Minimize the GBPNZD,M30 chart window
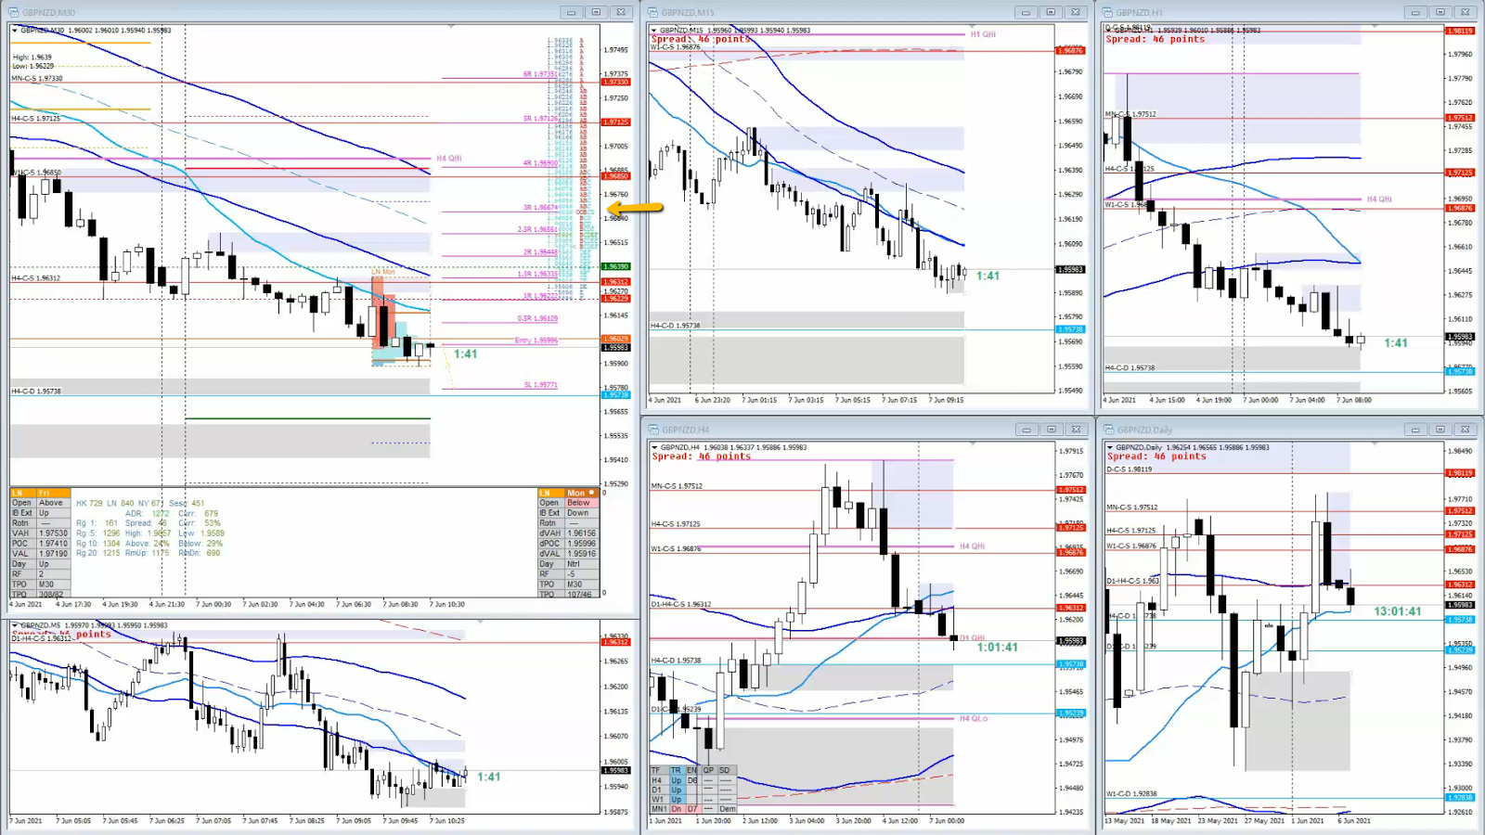Viewport: 1485px width, 835px height. 572,12
